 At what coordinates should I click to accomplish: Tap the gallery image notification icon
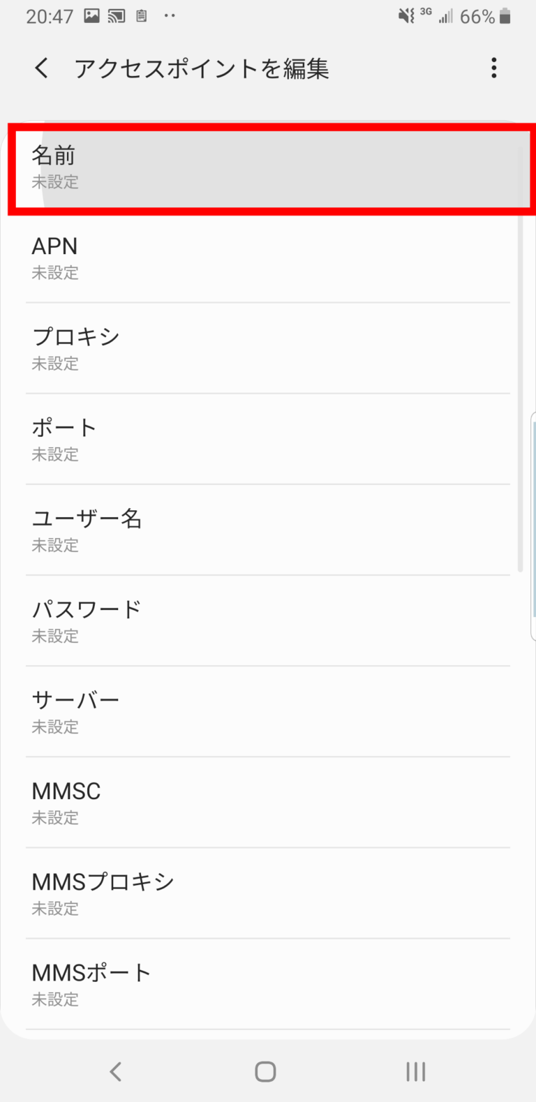91,16
